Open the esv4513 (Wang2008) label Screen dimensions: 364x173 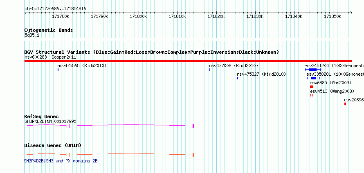coord(332,92)
